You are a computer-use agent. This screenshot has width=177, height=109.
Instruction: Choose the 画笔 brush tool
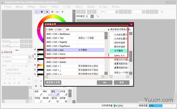pos(55,93)
